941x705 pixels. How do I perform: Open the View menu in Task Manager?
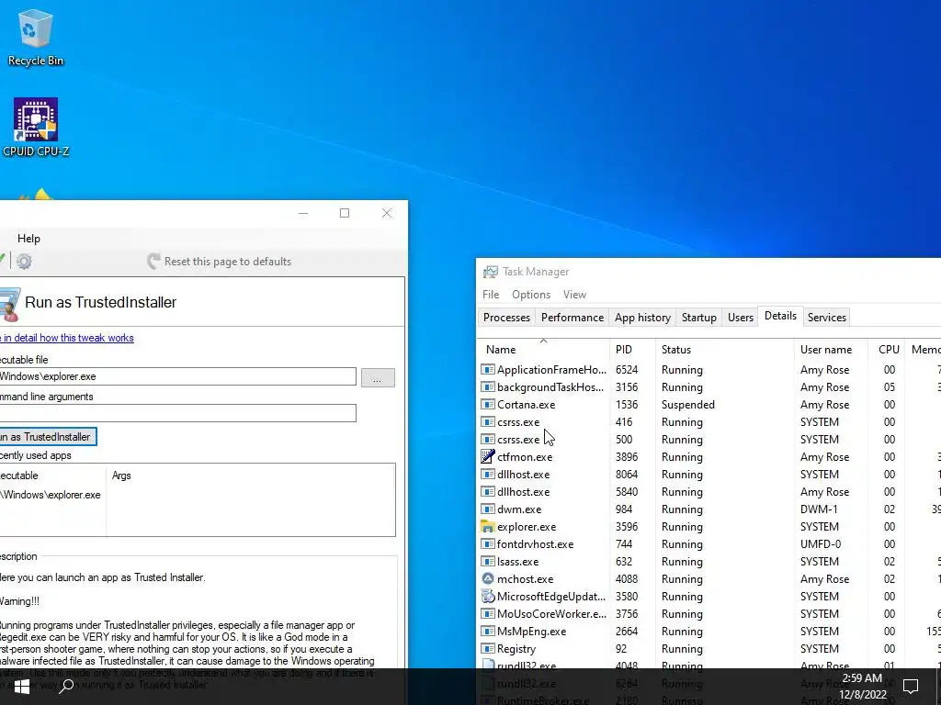pos(574,295)
